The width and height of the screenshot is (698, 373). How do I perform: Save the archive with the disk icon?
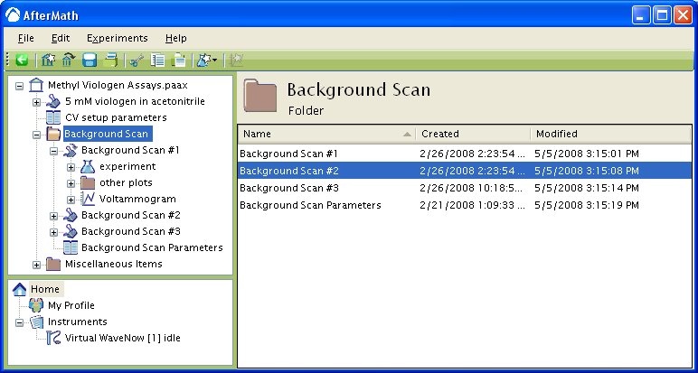tap(90, 60)
